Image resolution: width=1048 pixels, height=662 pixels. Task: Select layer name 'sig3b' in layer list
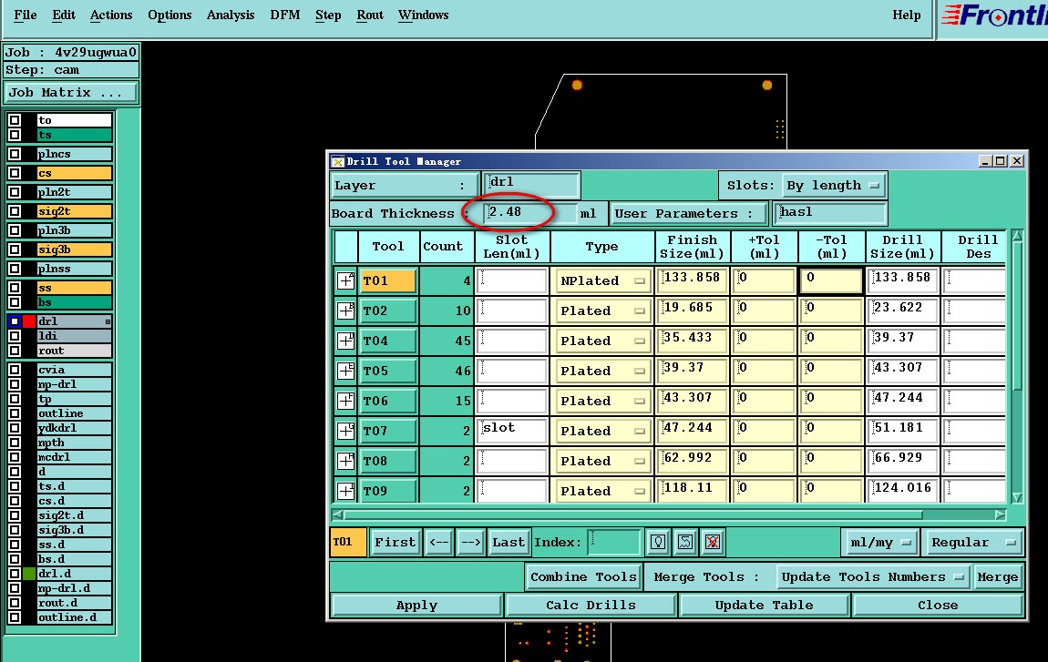pyautogui.click(x=74, y=250)
